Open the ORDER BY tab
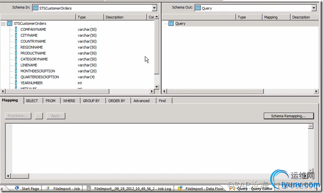 tap(116, 101)
